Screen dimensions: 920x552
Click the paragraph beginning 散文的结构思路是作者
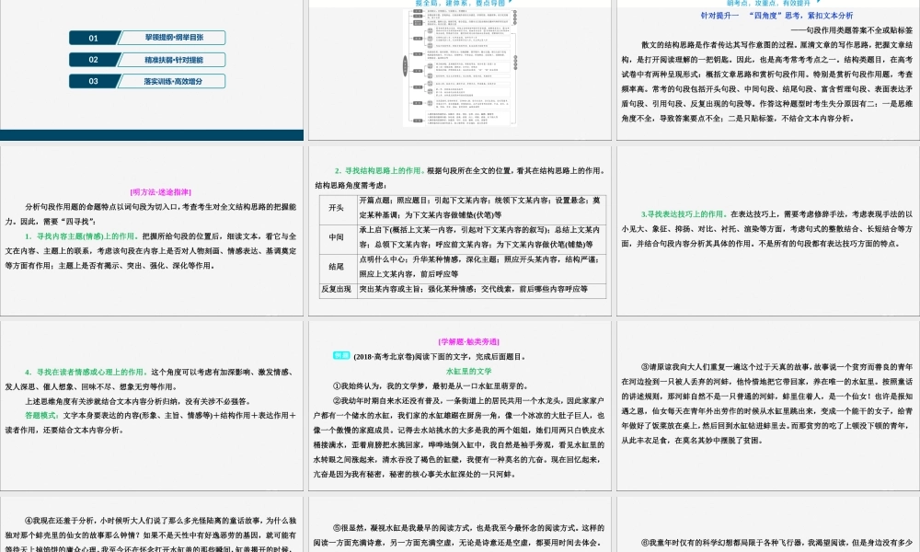coord(767,82)
